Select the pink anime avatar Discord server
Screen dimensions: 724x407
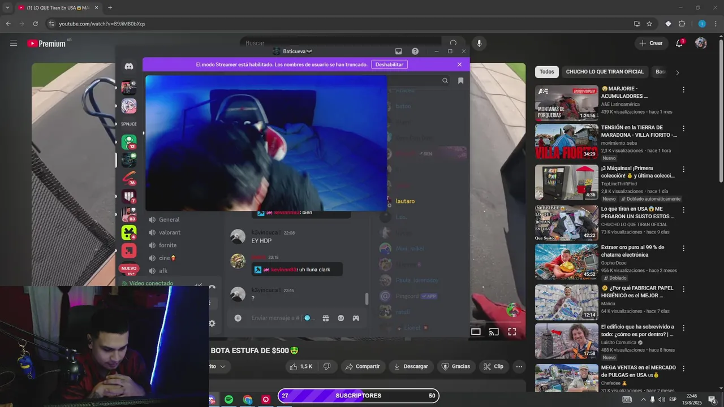[x=129, y=106]
